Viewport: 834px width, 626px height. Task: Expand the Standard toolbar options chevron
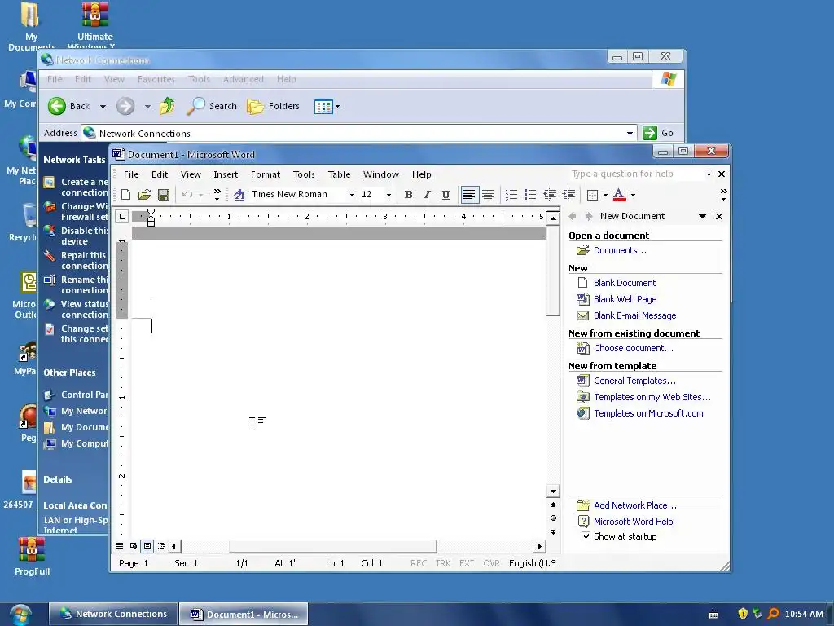(x=217, y=195)
